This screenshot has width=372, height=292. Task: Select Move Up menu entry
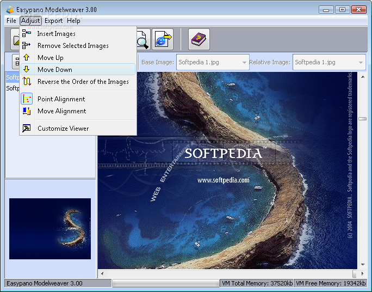coord(78,58)
